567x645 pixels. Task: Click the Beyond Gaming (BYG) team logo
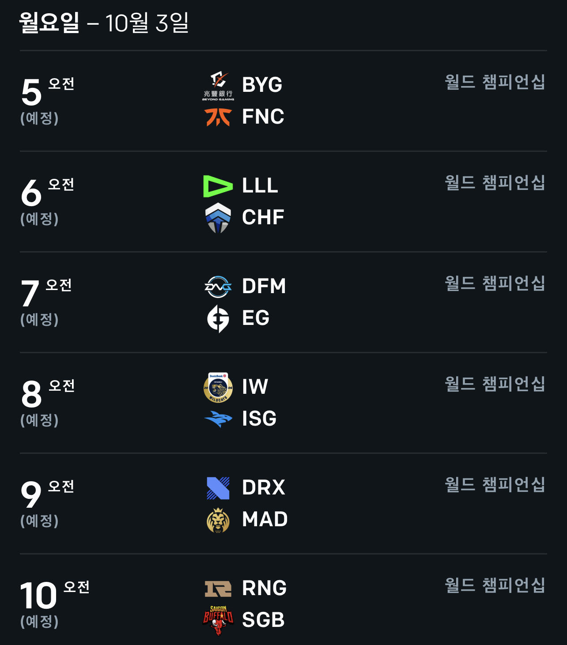[x=218, y=86]
